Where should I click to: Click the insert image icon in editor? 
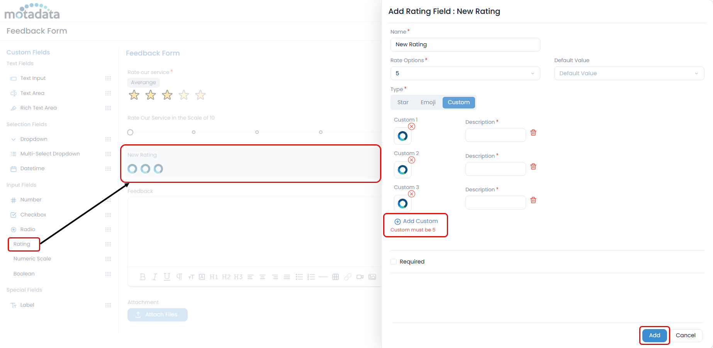(372, 277)
